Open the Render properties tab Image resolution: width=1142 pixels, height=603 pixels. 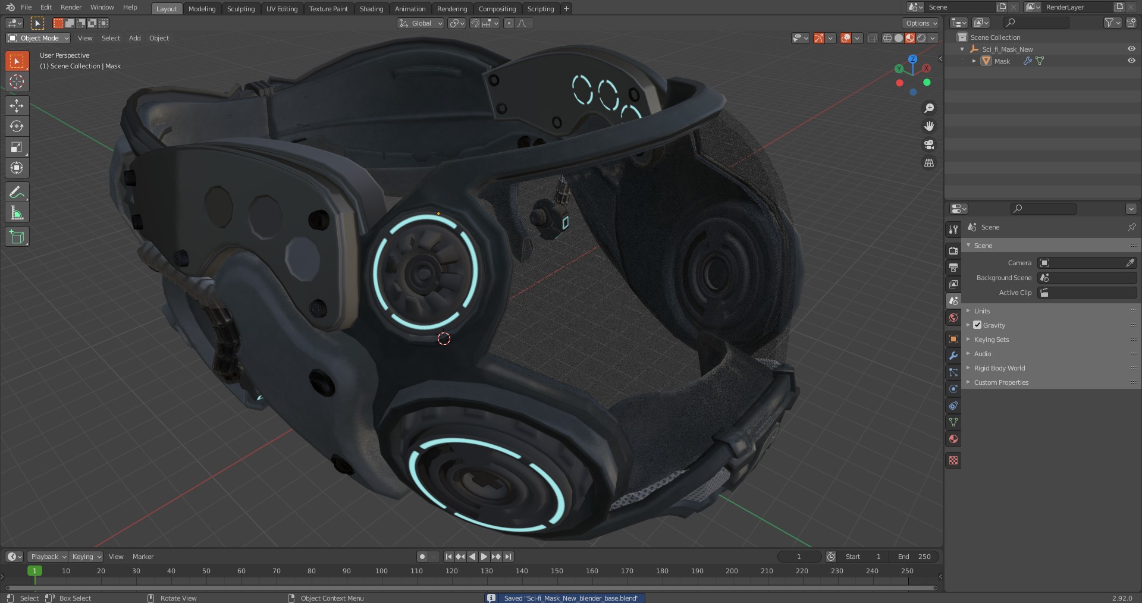click(x=953, y=251)
